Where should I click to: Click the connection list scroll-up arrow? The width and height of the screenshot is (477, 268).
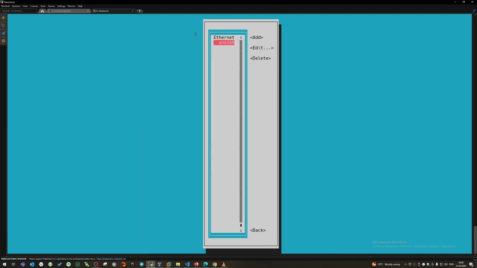coord(241,38)
